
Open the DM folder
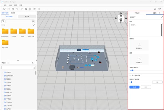coord(31,33)
